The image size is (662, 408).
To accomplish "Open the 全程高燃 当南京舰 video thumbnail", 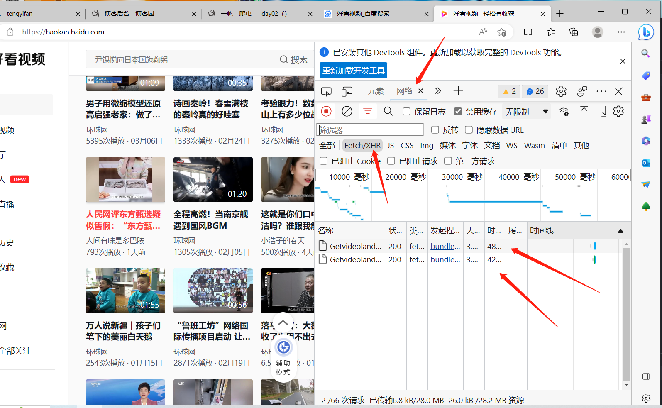I will (x=213, y=180).
